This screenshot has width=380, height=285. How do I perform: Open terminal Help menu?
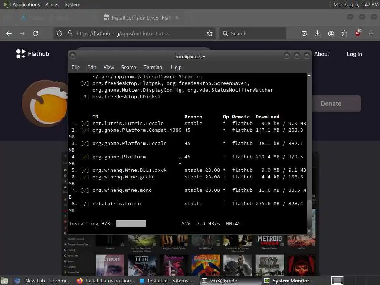click(176, 68)
